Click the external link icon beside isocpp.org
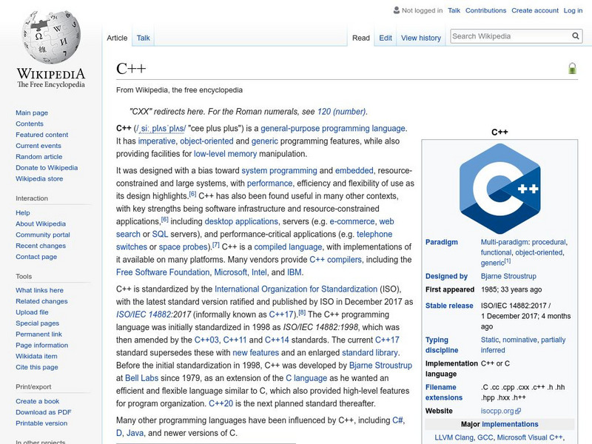This screenshot has height=444, width=592. 518,411
